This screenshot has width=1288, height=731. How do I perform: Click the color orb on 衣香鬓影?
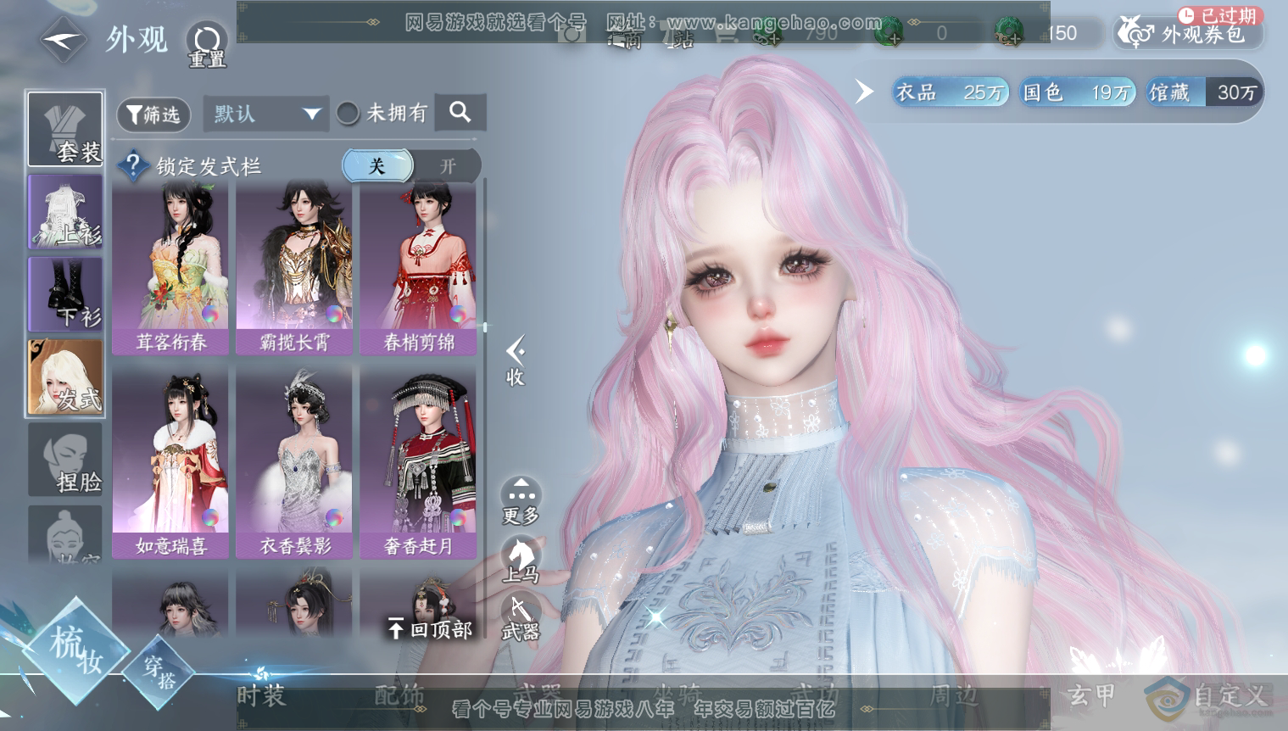[x=333, y=516]
